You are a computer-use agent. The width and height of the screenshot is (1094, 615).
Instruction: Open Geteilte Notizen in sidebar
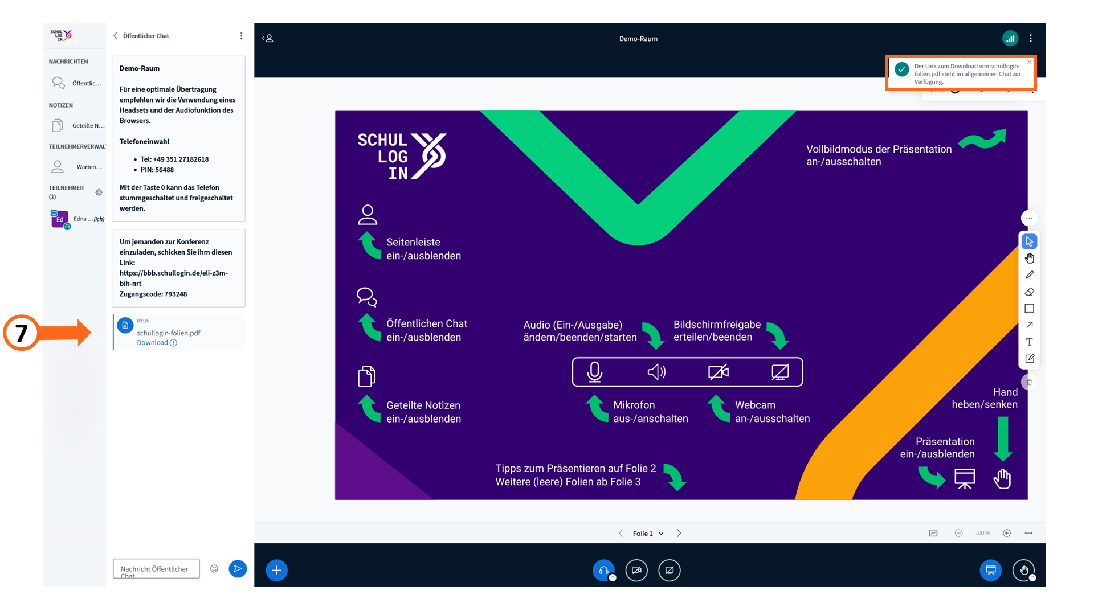click(77, 126)
